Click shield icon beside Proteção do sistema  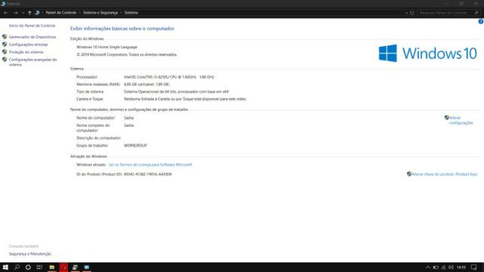(x=5, y=52)
